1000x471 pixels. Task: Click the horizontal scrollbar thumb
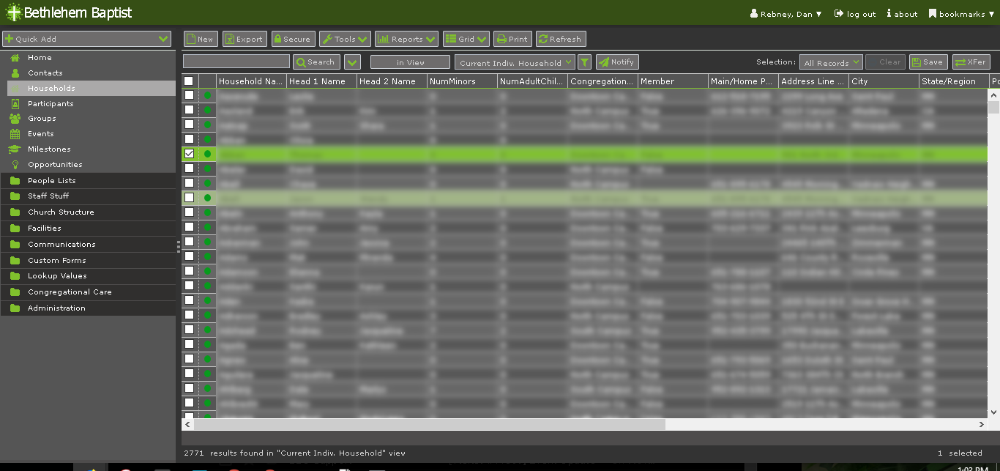point(430,424)
